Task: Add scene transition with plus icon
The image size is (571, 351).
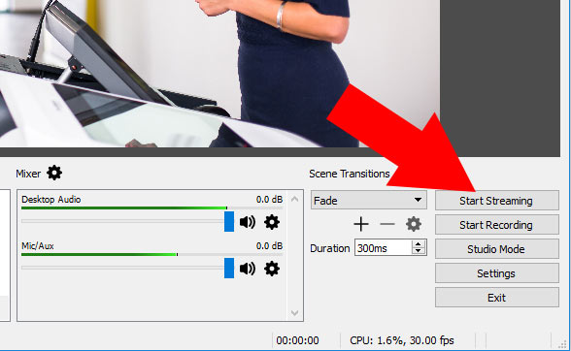Action: (361, 224)
